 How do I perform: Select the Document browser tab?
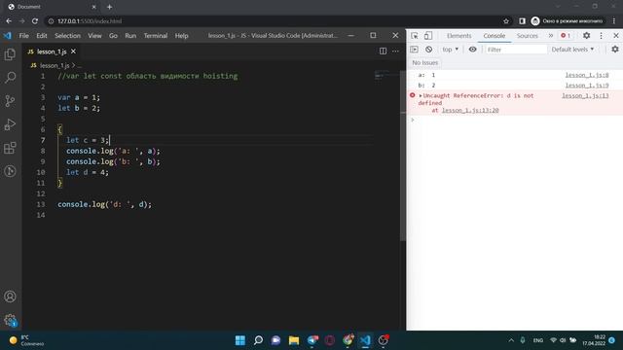tap(52, 7)
